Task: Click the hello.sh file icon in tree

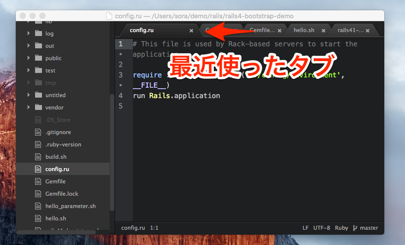Action: pyautogui.click(x=38, y=218)
